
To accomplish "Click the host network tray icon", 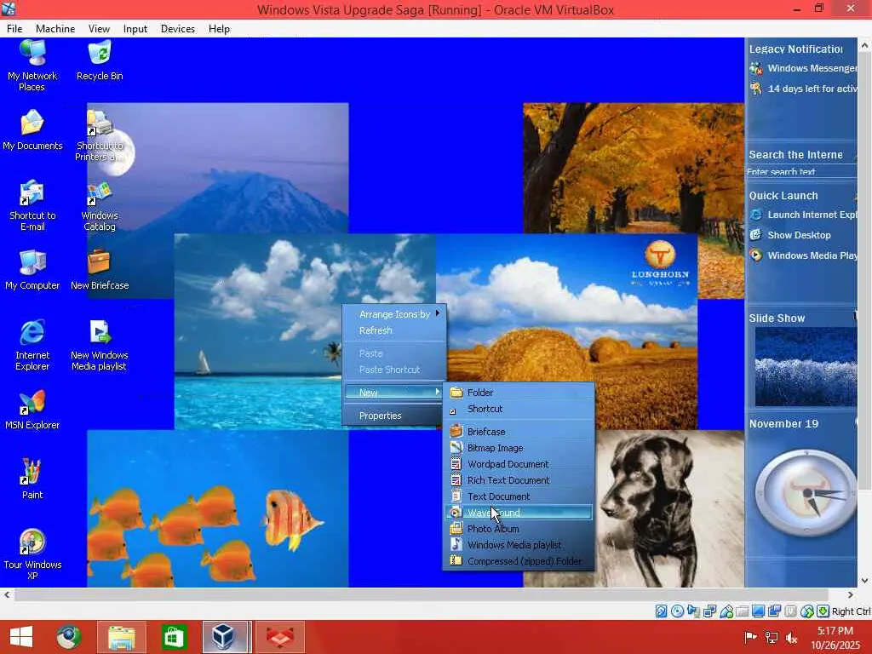I will tap(771, 637).
